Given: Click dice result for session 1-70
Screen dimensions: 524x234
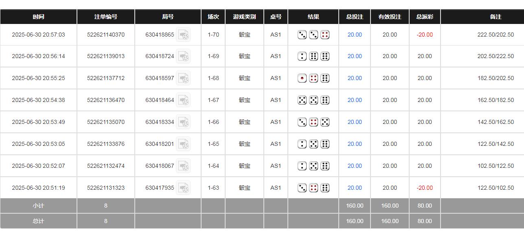Looking at the screenshot, I should 313,35.
